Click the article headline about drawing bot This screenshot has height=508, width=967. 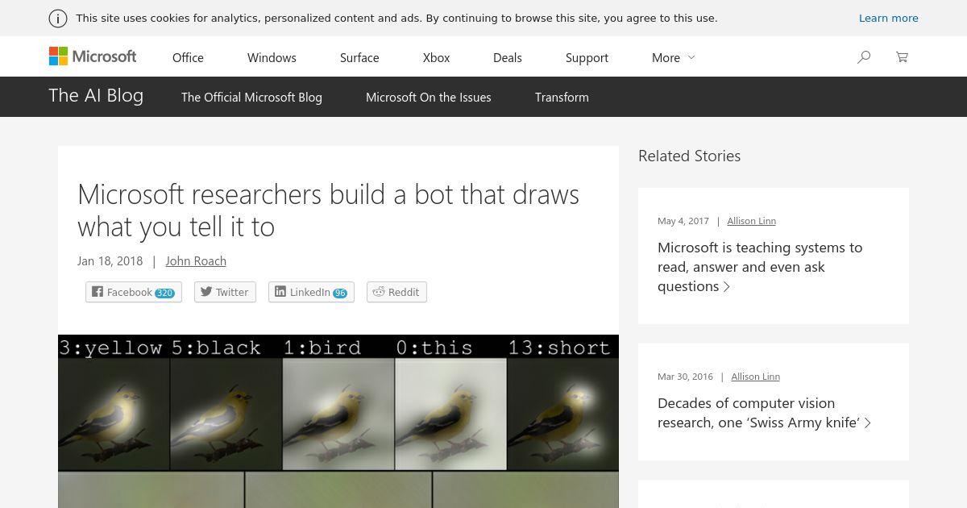[x=328, y=210]
